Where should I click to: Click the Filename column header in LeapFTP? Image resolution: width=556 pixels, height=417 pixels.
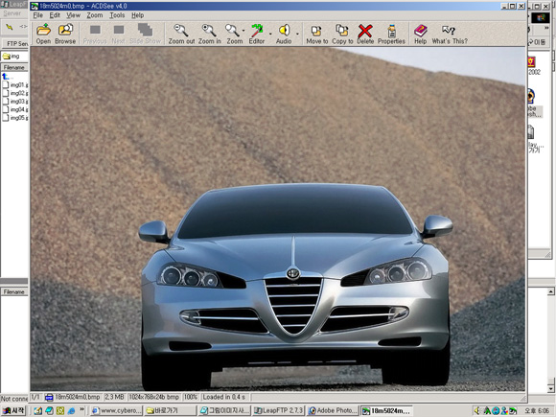tap(14, 67)
